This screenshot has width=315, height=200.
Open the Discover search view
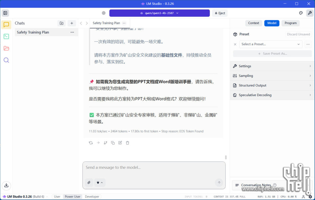tap(6, 60)
